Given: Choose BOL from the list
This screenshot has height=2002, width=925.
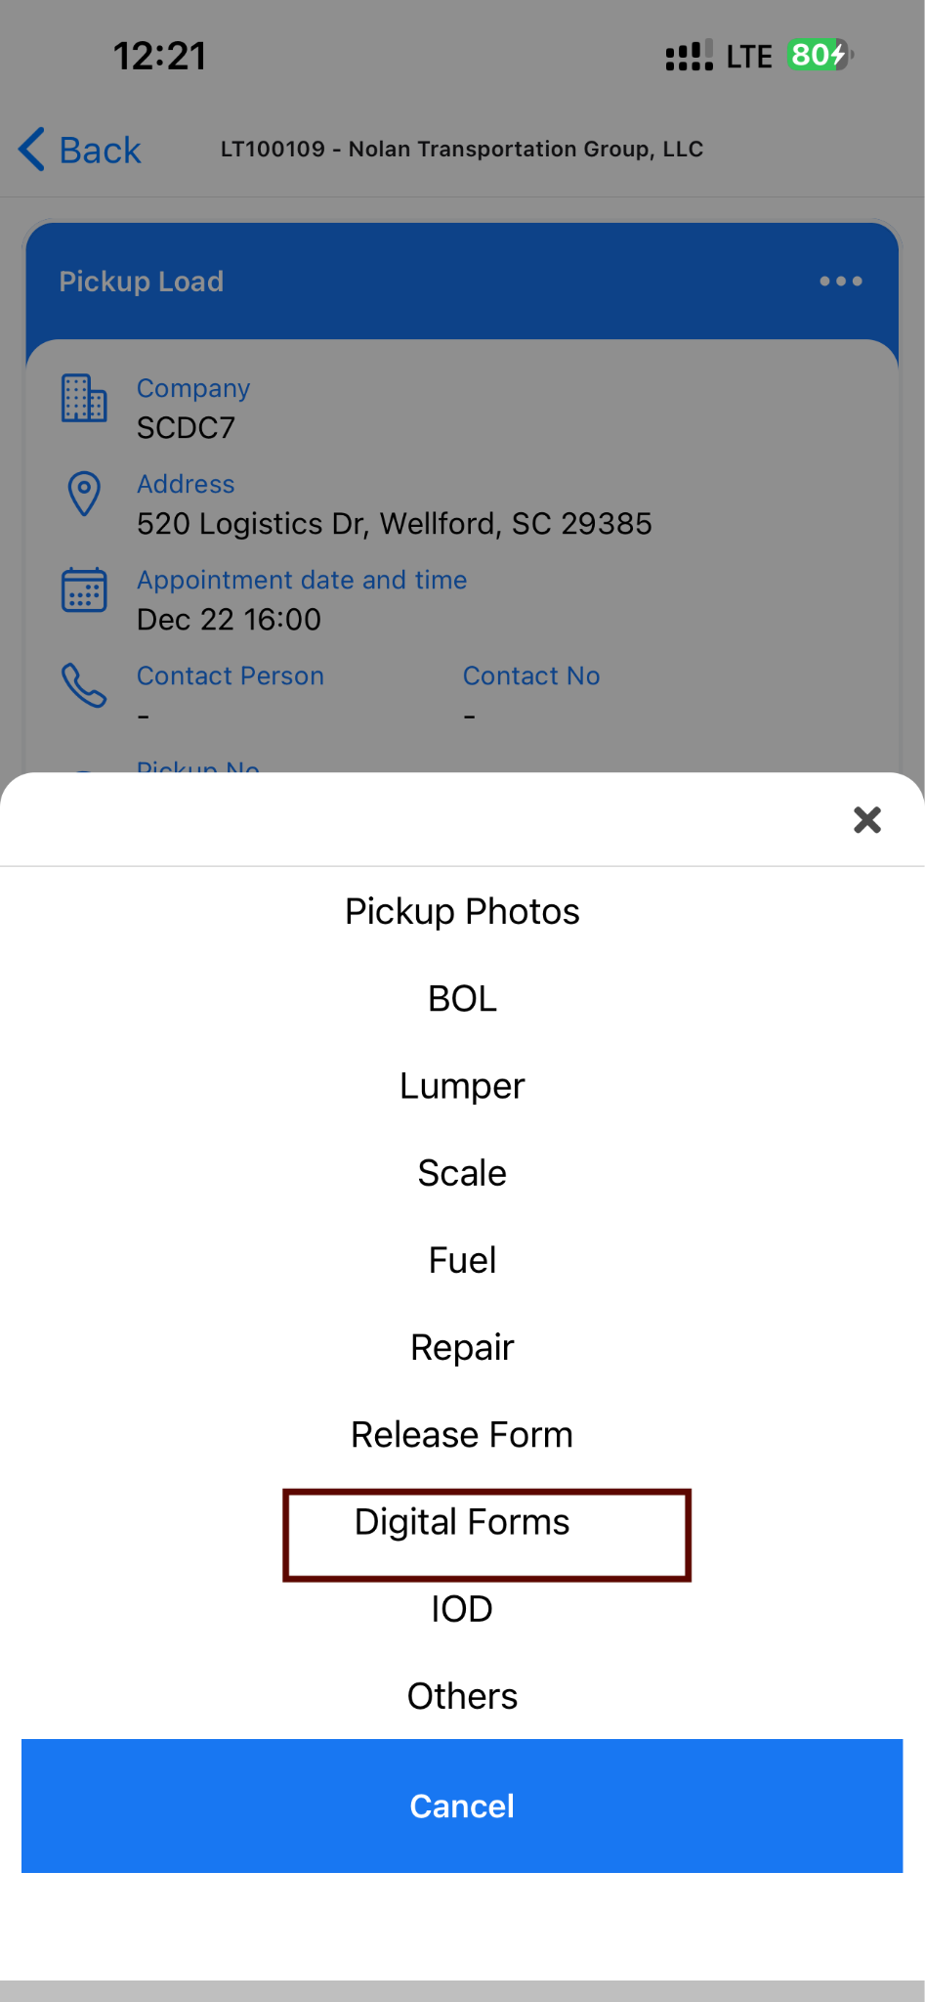Looking at the screenshot, I should coord(462,998).
